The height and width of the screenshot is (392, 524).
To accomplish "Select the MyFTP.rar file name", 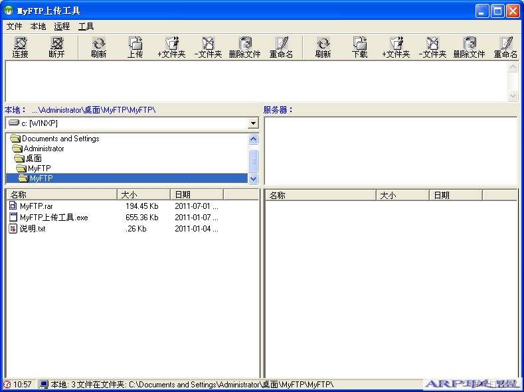I will coord(37,206).
